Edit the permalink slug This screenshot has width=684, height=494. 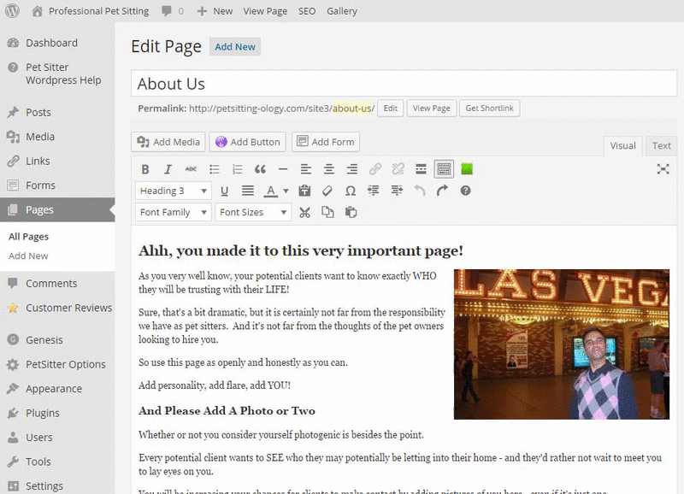click(391, 109)
